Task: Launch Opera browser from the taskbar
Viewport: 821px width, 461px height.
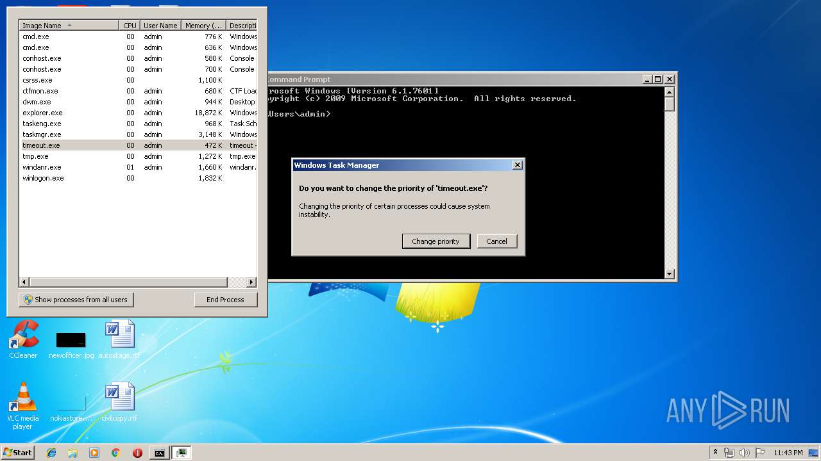Action: point(137,453)
